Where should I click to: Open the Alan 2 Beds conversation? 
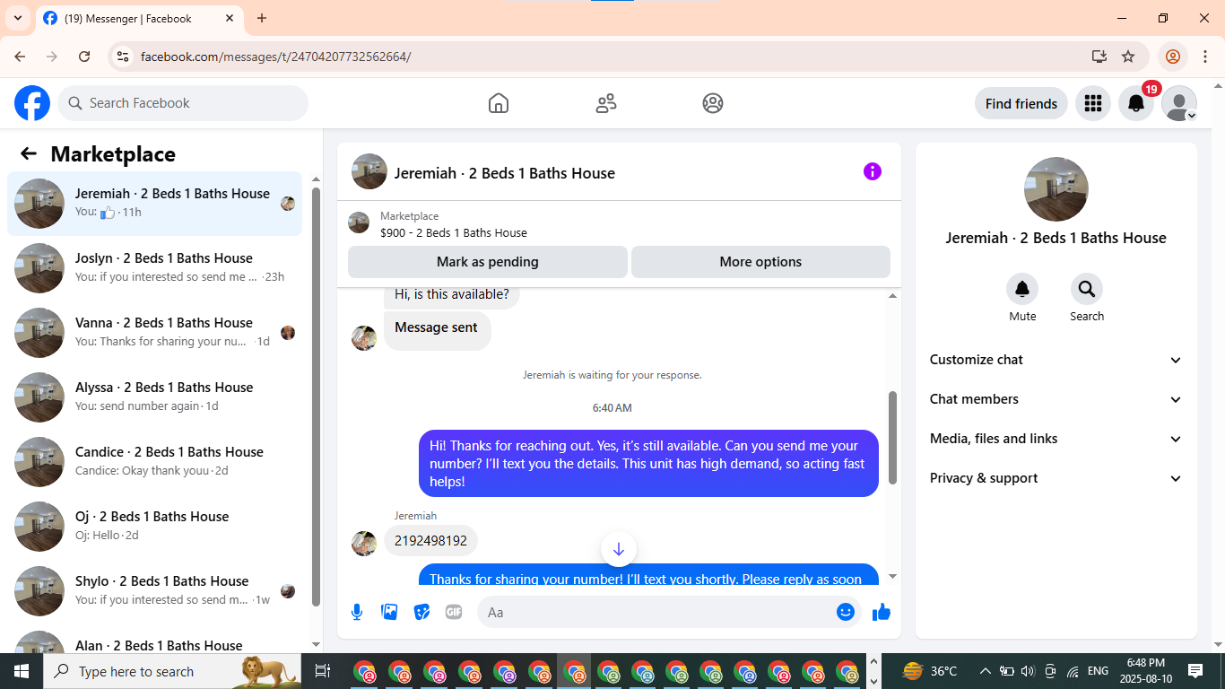[155, 639]
